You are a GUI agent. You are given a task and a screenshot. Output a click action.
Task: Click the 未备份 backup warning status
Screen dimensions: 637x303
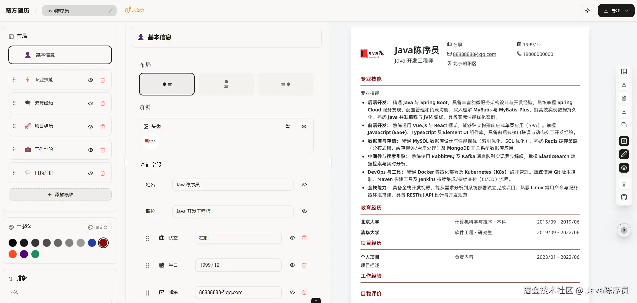click(x=135, y=10)
